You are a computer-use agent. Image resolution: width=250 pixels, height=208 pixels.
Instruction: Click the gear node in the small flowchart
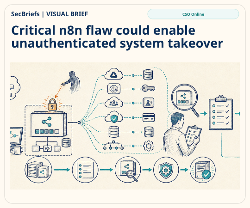point(47,148)
